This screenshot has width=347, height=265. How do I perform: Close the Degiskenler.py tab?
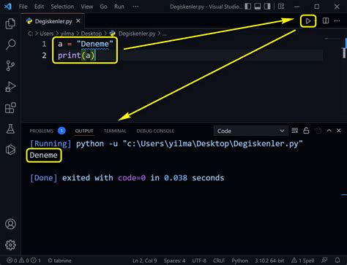[78, 21]
